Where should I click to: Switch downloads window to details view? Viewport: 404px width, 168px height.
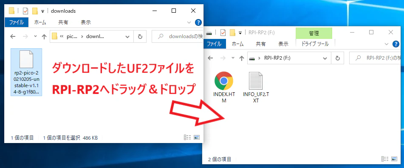point(187,138)
